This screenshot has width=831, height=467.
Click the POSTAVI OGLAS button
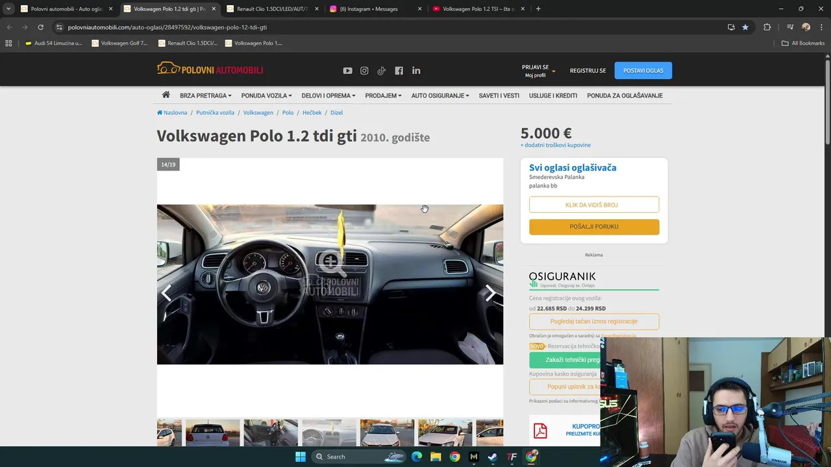[x=643, y=71]
